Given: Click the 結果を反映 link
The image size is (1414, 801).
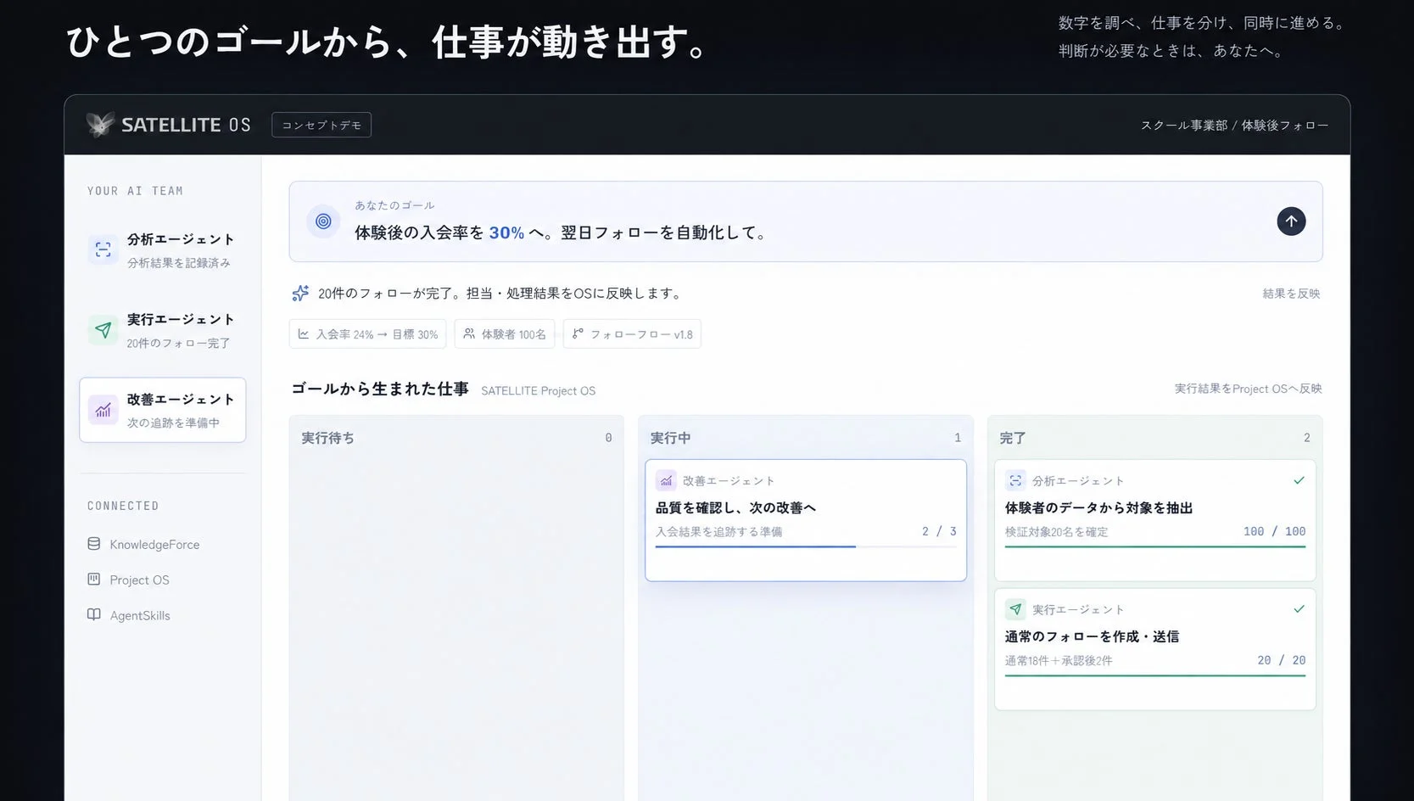Looking at the screenshot, I should tap(1291, 294).
